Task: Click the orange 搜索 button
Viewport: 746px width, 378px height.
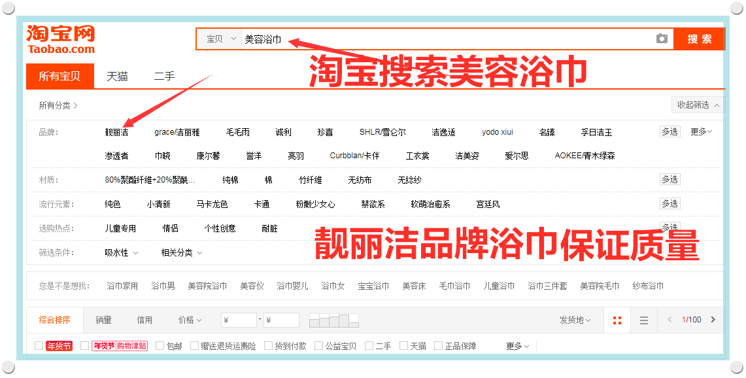Action: [x=700, y=39]
